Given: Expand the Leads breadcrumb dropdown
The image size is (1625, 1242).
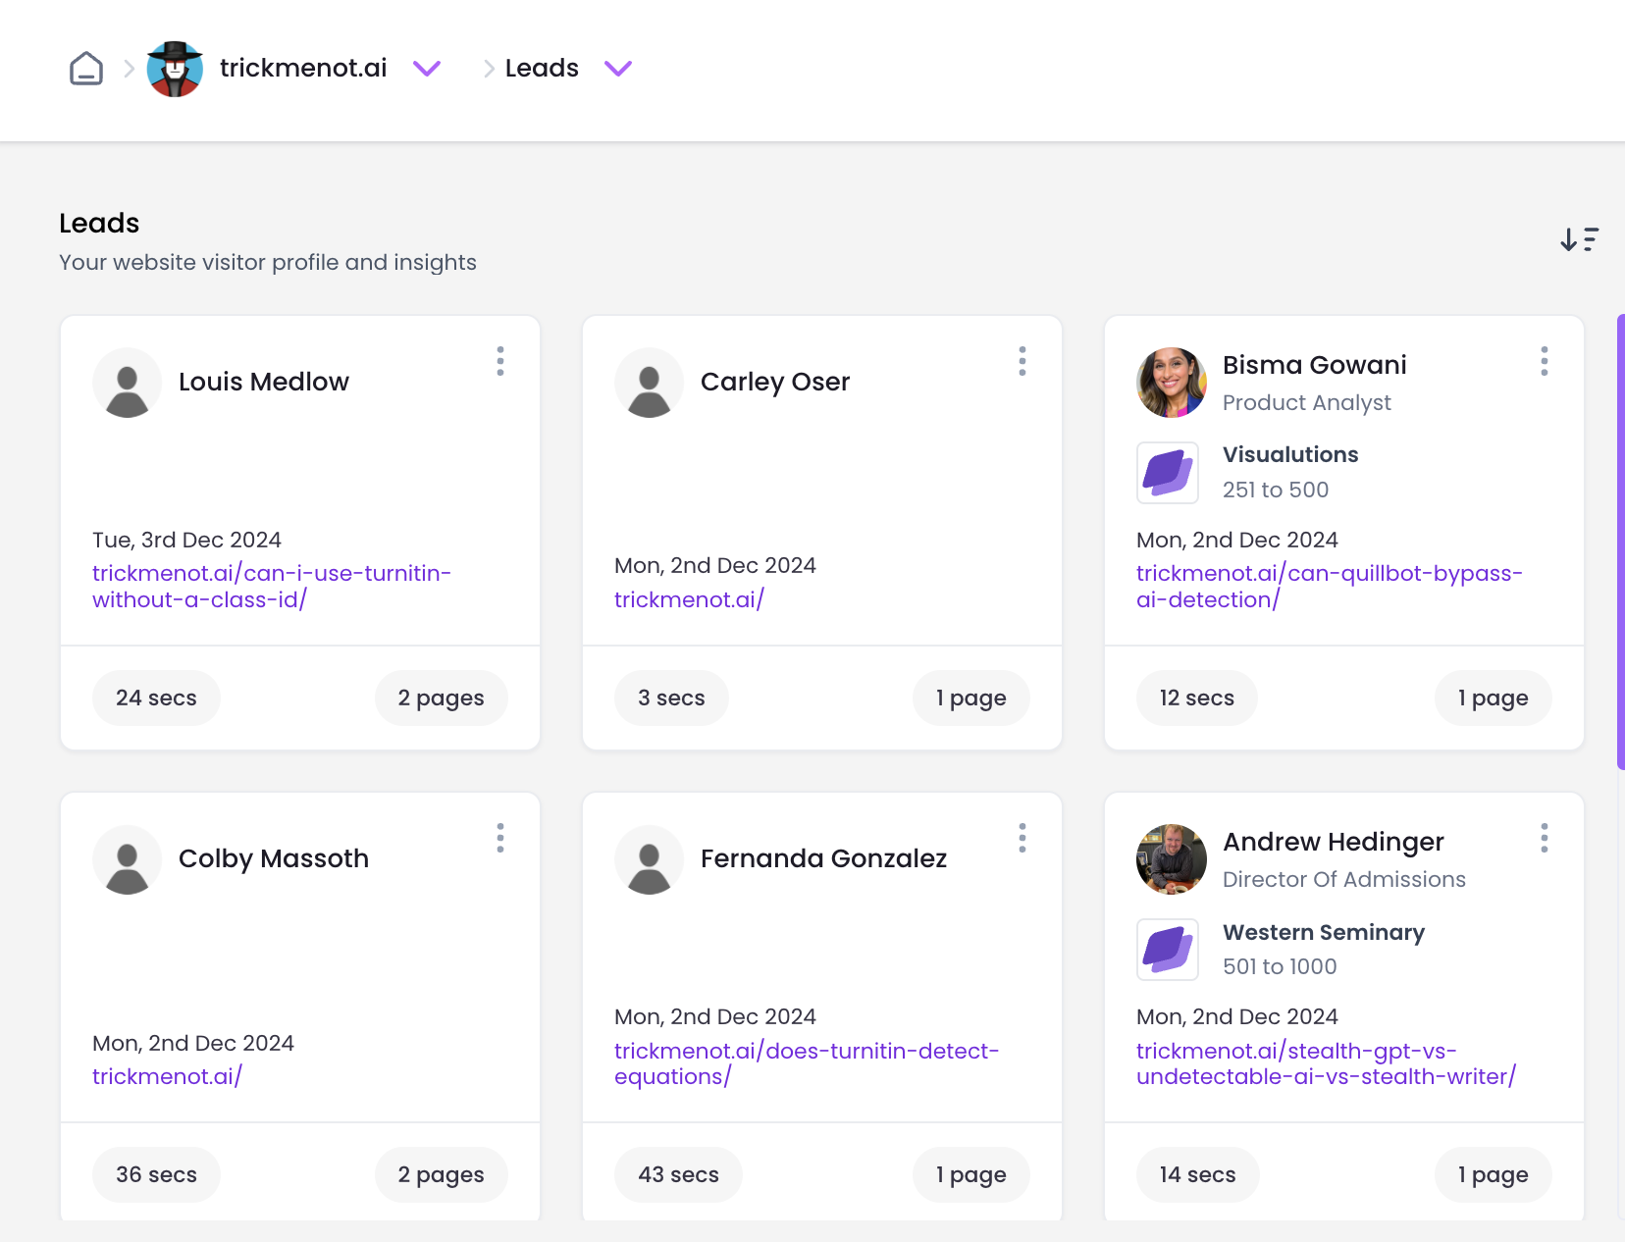Looking at the screenshot, I should pyautogui.click(x=618, y=69).
